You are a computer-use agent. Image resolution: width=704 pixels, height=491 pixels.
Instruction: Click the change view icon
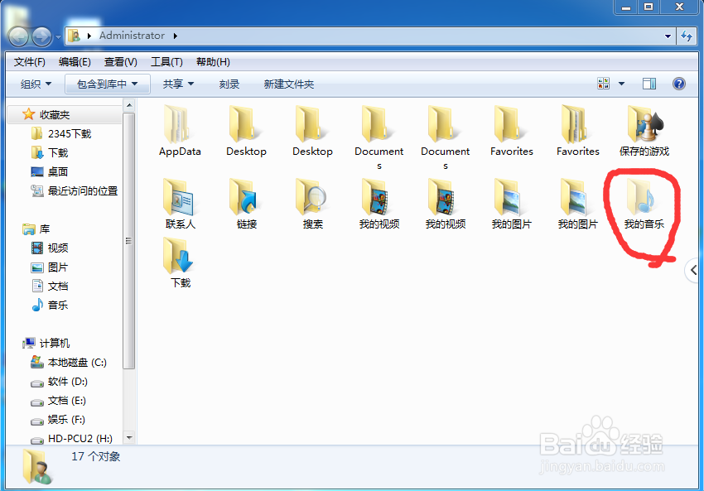(604, 84)
